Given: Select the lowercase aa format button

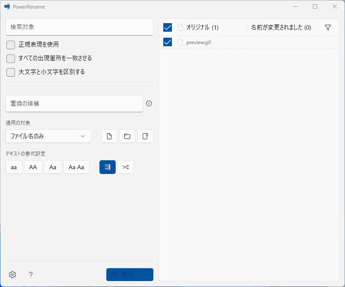Looking at the screenshot, I should pos(14,167).
